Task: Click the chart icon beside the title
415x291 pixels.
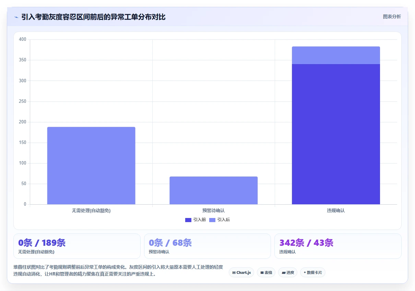Action: (x=16, y=17)
